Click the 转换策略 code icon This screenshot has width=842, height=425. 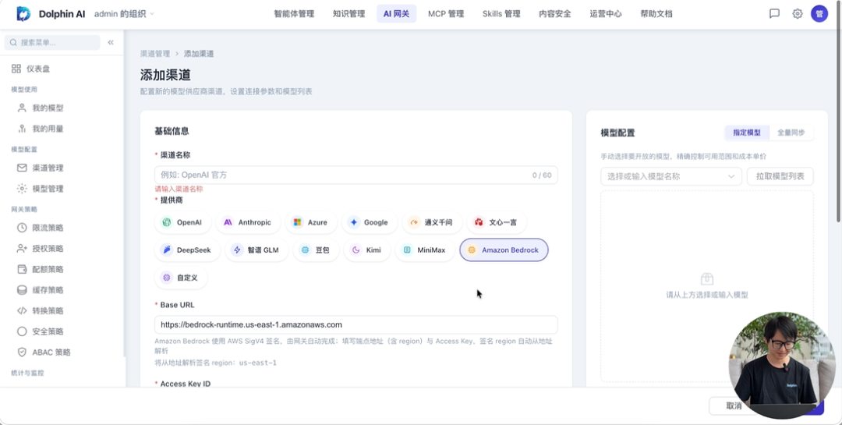click(22, 310)
